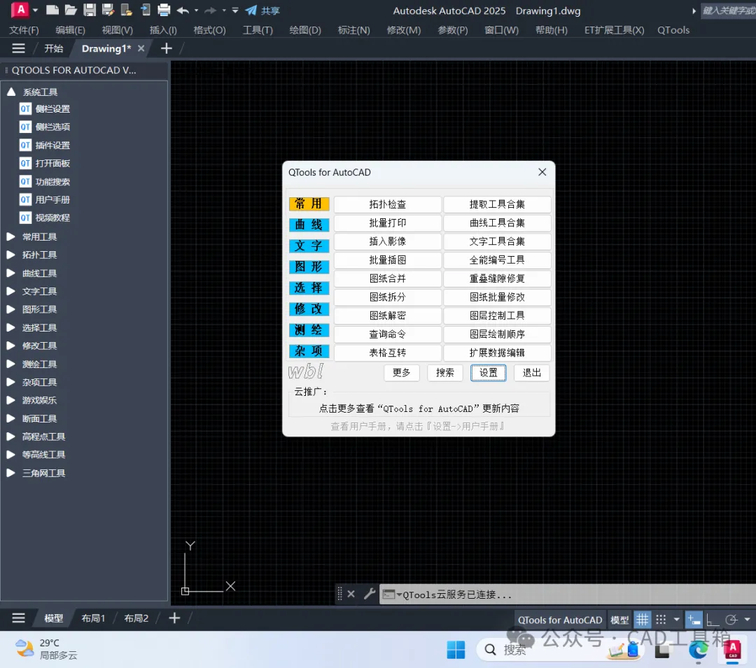This screenshot has width=756, height=668.
Task: Add a new layout with plus icon
Action: [174, 618]
